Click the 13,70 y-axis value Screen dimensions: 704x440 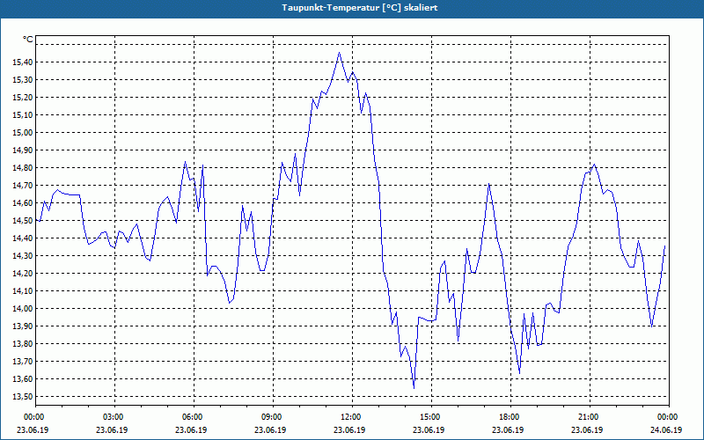(22, 362)
